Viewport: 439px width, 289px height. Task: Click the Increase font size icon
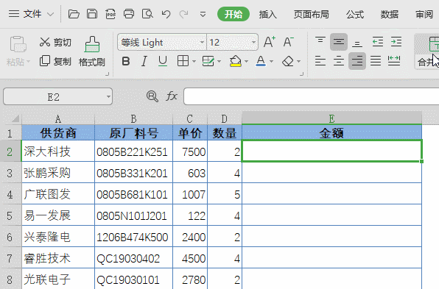pyautogui.click(x=270, y=42)
